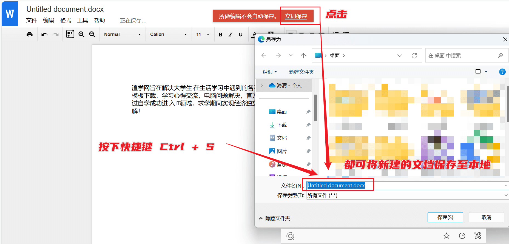Viewport: 509px width, 244px height.
Task: Open the Calibri font dropdown
Action: click(168, 35)
